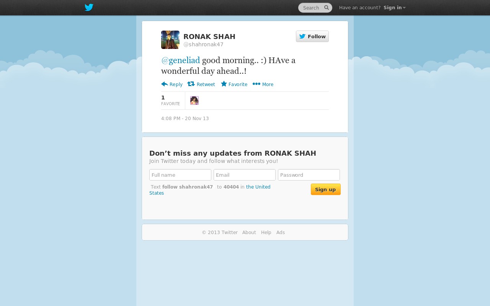Viewport: 490px width, 306px height.
Task: Click the Full name input field
Action: pyautogui.click(x=180, y=175)
